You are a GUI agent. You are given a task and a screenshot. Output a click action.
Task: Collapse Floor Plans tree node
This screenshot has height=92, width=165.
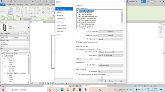coord(5,58)
